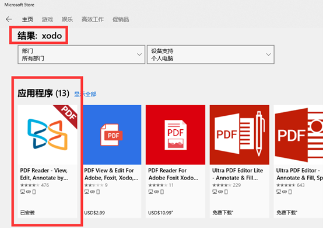Click title 'PDF Reader - View, Edit, Annotate by...'
This screenshot has width=323, height=228.
tap(44, 174)
